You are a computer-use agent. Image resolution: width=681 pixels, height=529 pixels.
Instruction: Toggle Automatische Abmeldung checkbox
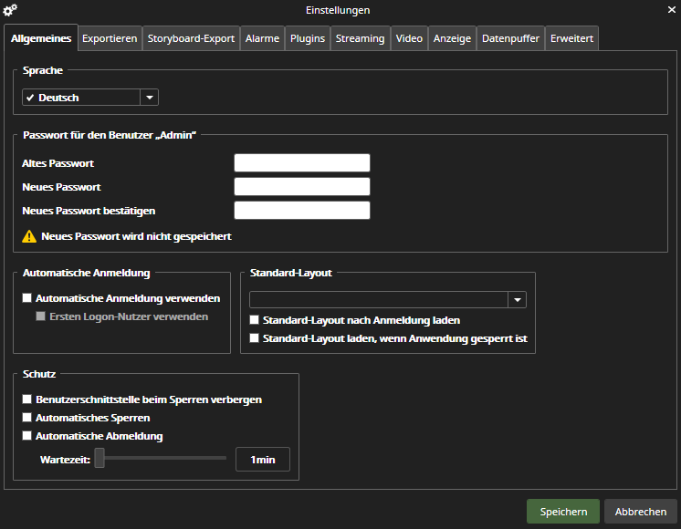(27, 436)
